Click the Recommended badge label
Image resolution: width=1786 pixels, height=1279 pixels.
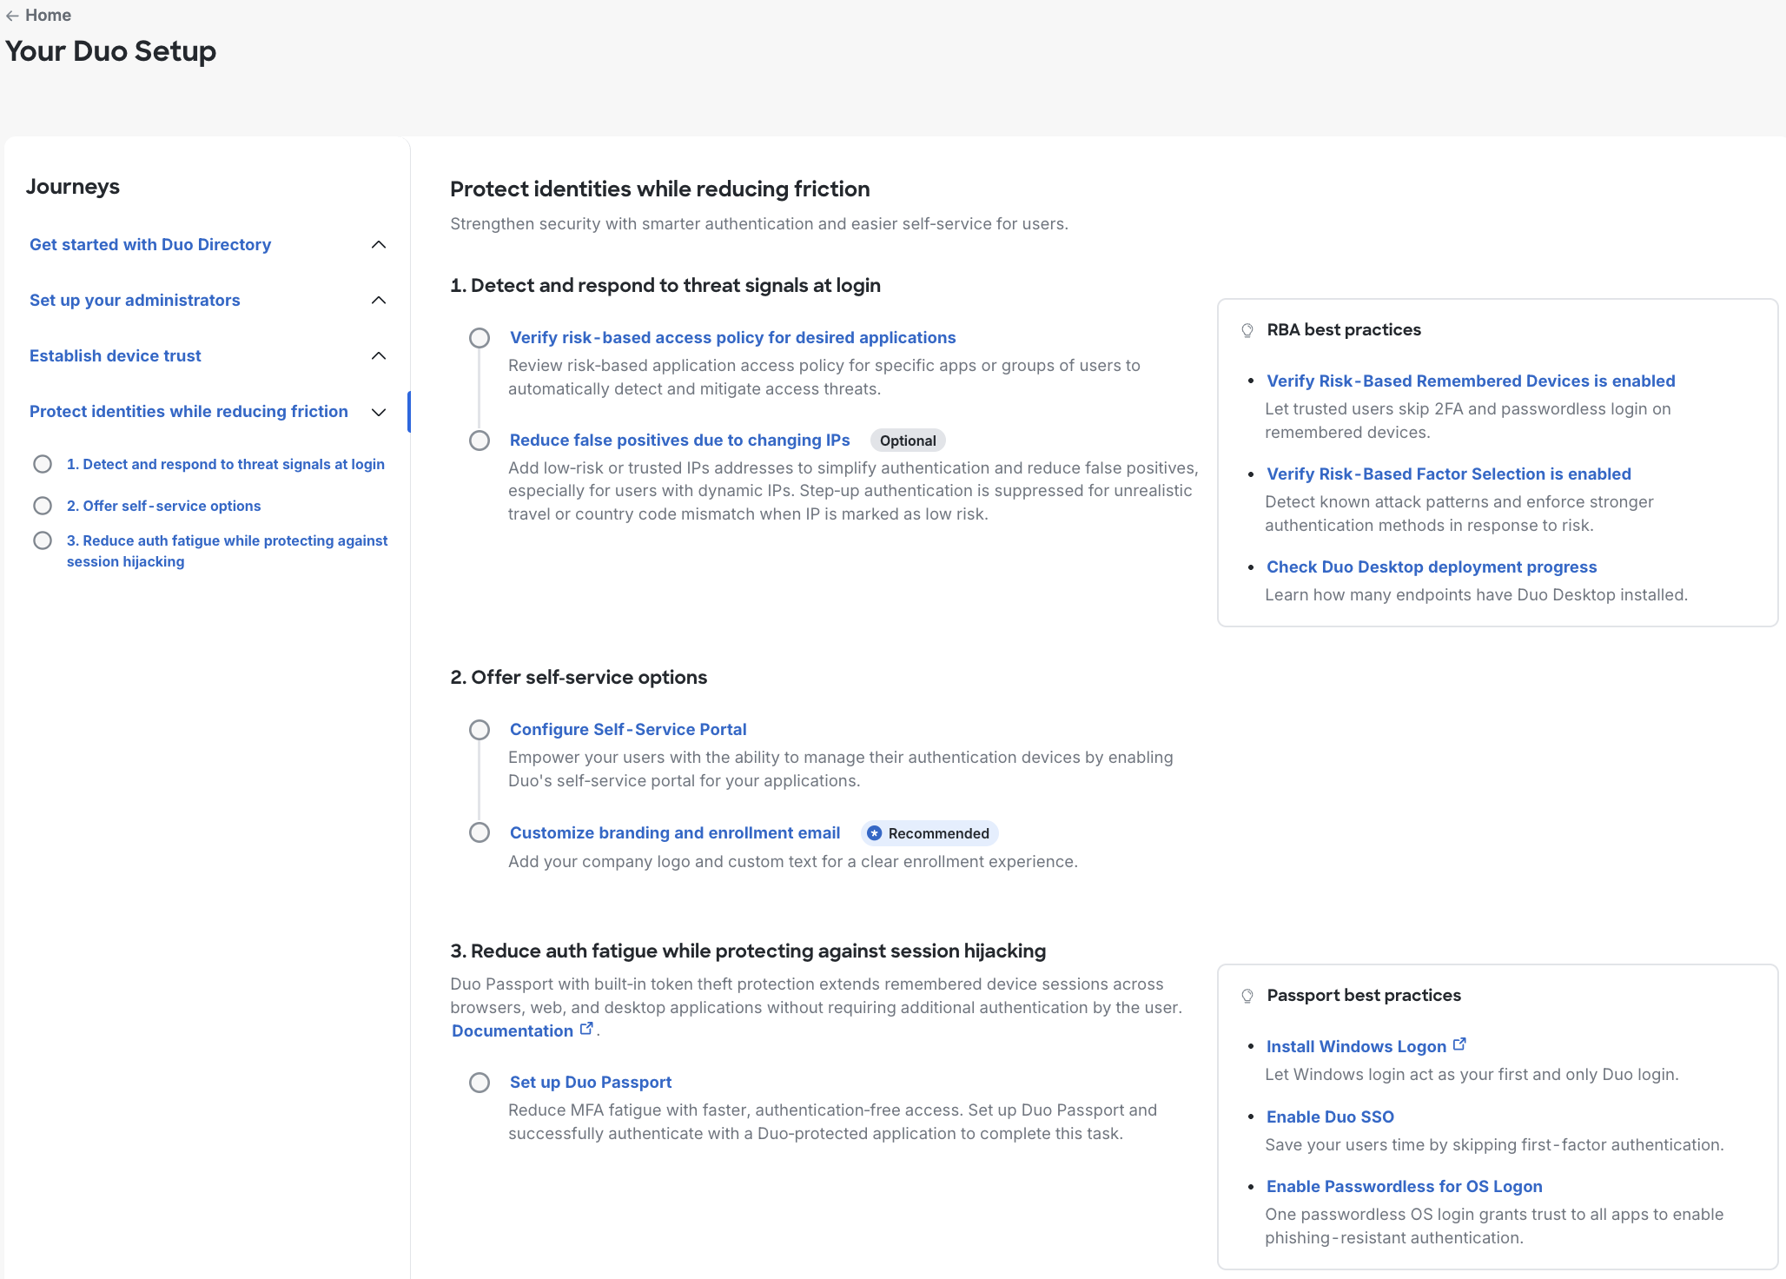coord(938,833)
